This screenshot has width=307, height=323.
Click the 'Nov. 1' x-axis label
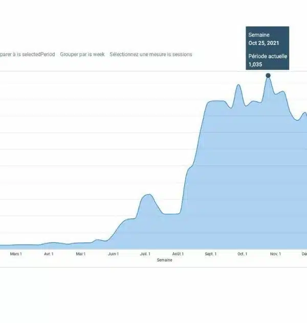click(275, 254)
